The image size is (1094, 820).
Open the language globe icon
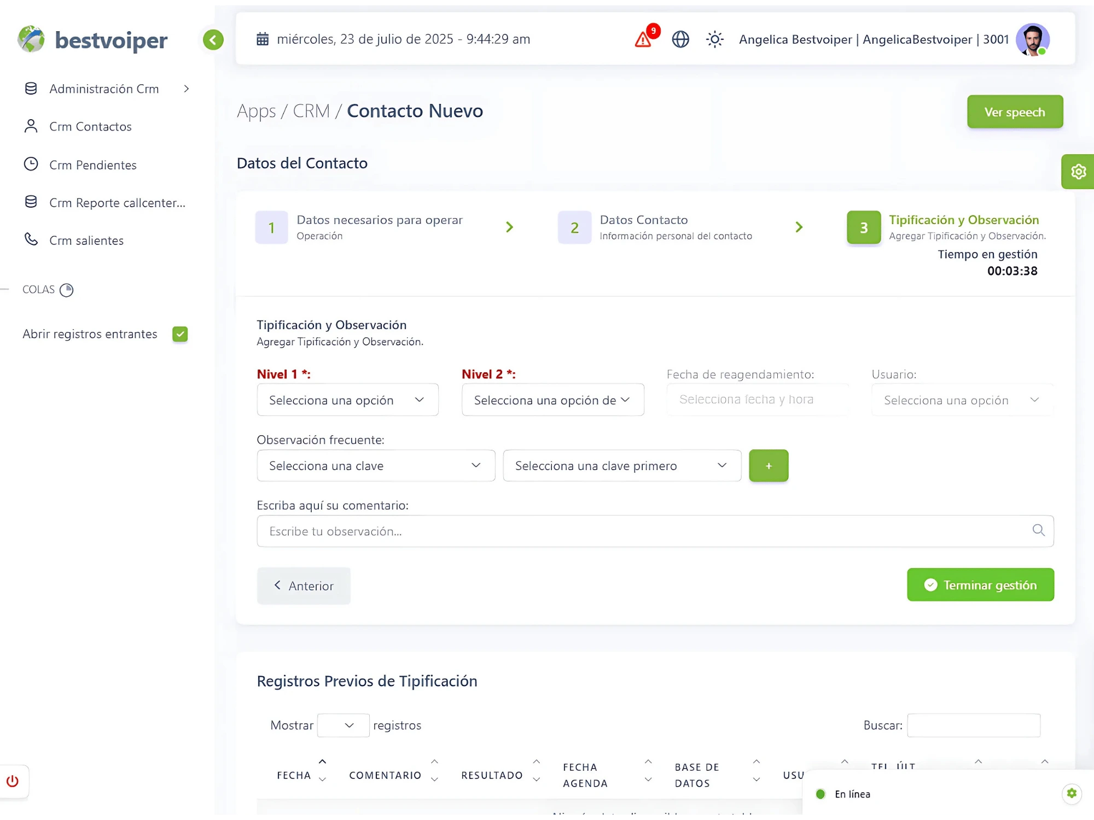tap(680, 39)
